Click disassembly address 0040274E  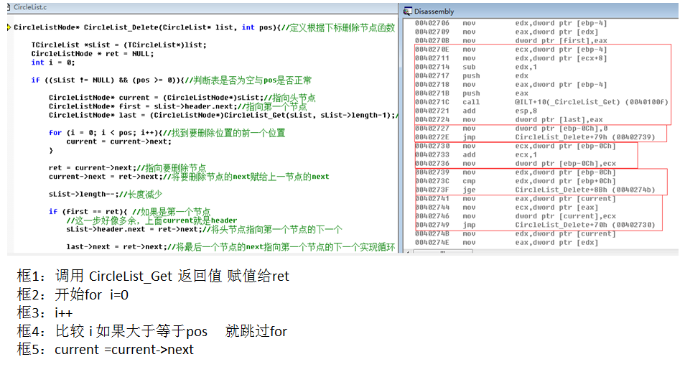tap(432, 243)
